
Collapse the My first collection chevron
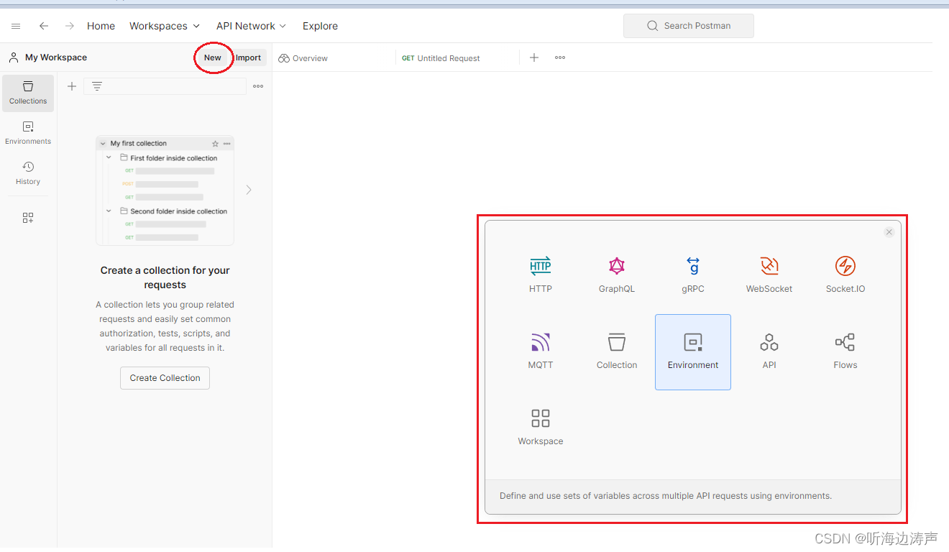(x=103, y=144)
